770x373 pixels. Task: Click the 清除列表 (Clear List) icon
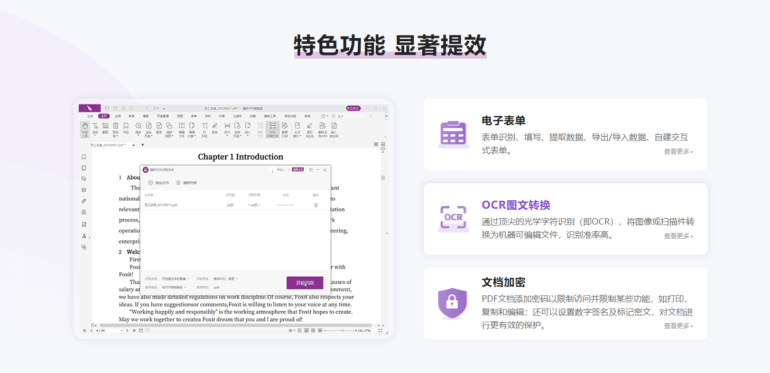point(179,182)
